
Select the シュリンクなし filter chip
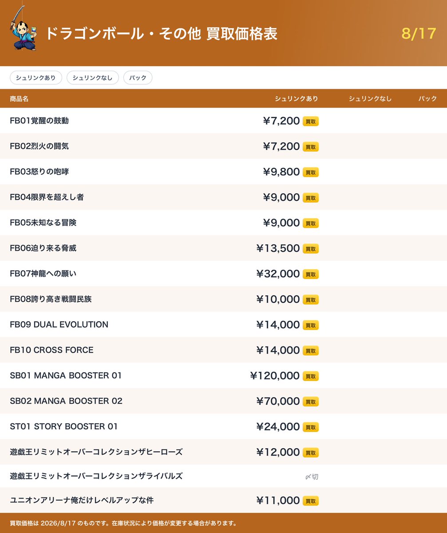tap(93, 78)
